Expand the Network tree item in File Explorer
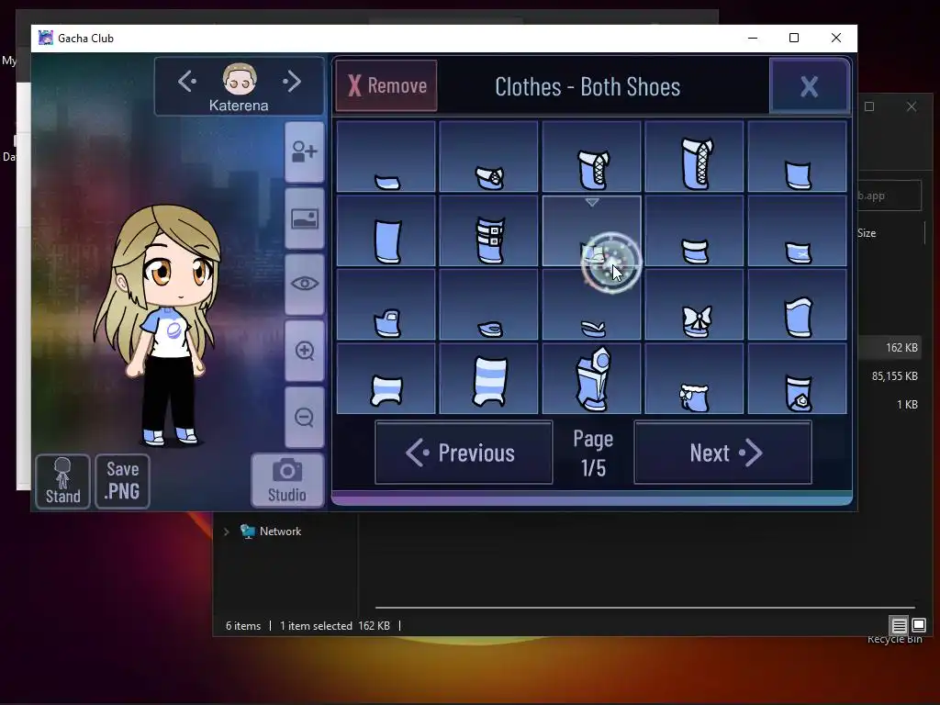Image resolution: width=940 pixels, height=705 pixels. point(226,532)
